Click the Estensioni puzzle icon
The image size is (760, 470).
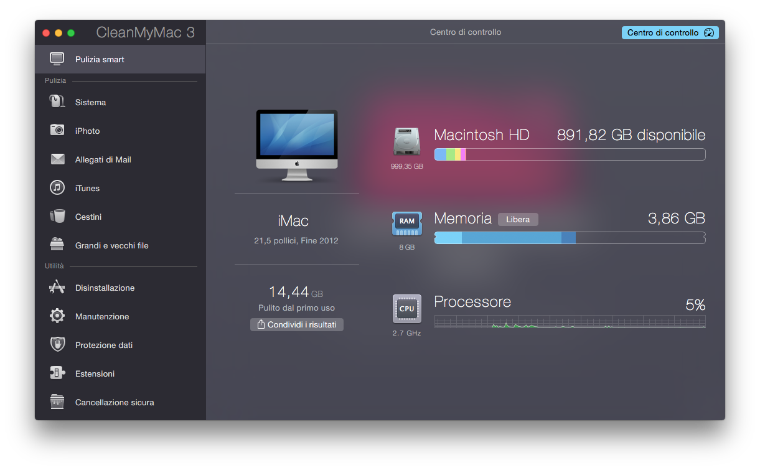click(x=57, y=374)
